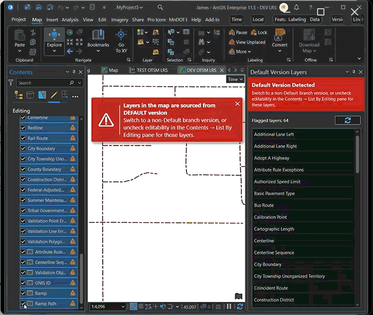
Task: Refresh the flagged layers list
Action: pos(347,120)
